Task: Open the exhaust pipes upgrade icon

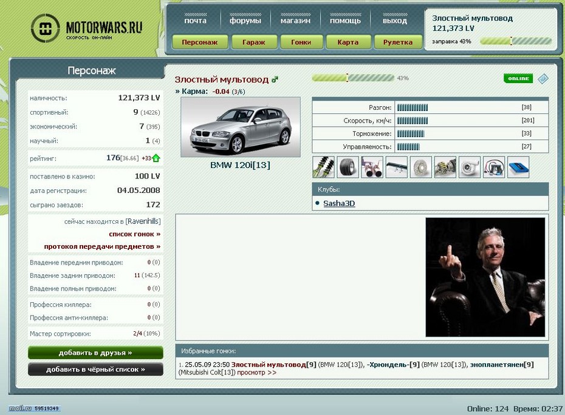Action: point(372,167)
